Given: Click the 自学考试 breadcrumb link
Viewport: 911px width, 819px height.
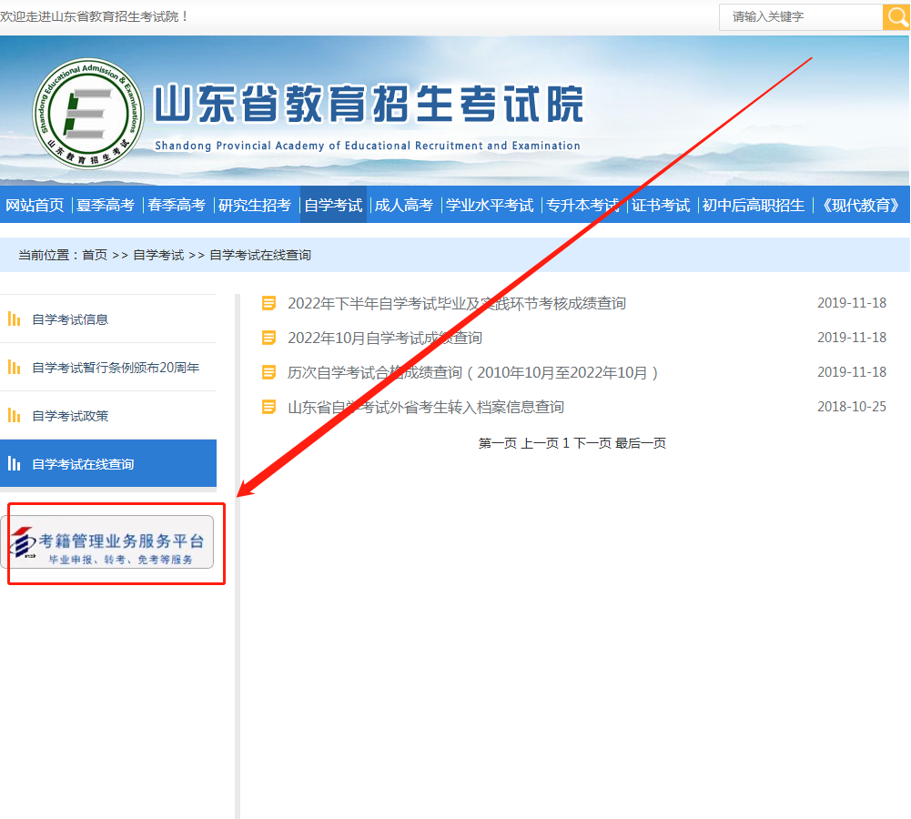Looking at the screenshot, I should click(x=158, y=255).
